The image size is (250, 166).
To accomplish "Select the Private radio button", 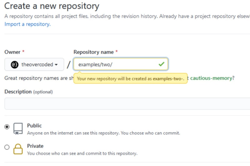I will (7, 147).
